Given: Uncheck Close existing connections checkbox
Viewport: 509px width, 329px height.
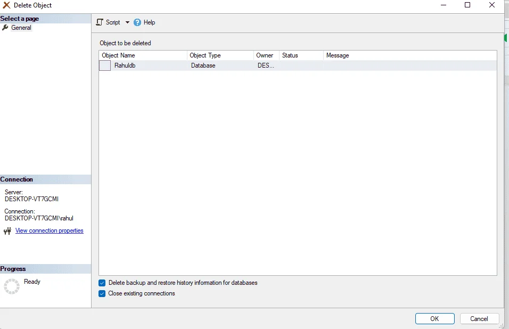Looking at the screenshot, I should pyautogui.click(x=102, y=294).
